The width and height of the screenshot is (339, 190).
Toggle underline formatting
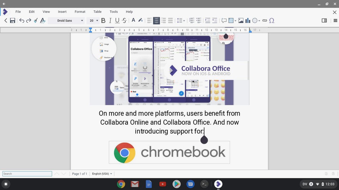[117, 21]
